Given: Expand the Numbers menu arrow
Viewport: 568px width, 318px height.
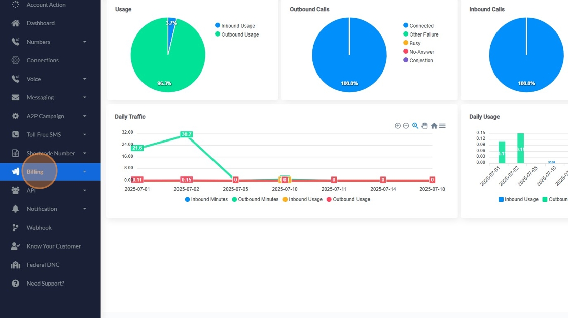Looking at the screenshot, I should click(84, 42).
